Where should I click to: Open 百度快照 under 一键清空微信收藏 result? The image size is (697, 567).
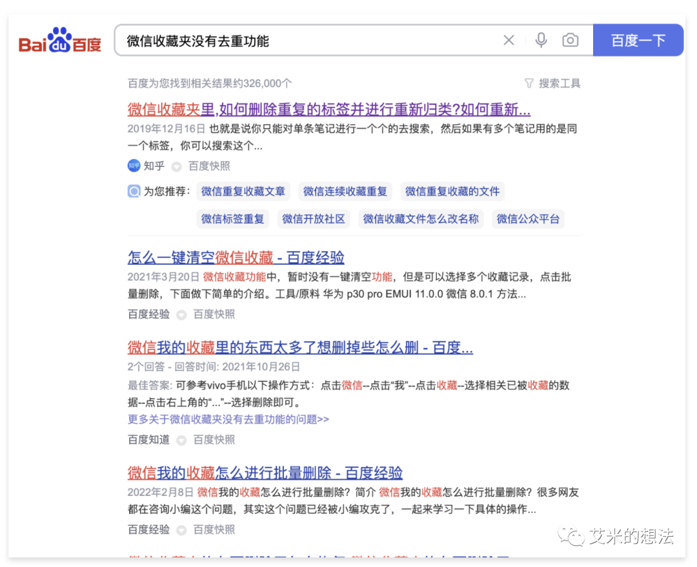pos(214,314)
